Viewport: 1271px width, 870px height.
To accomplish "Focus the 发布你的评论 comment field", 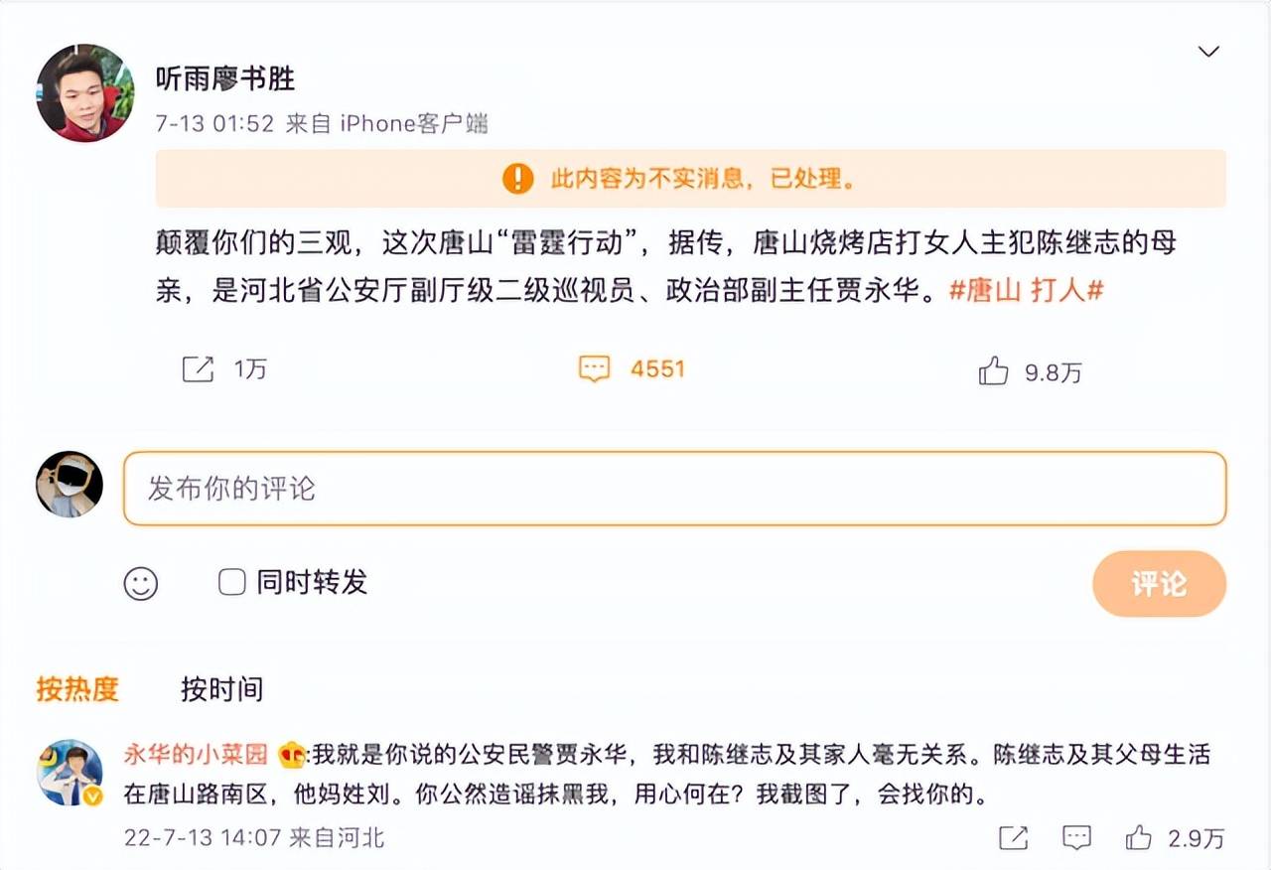I will pyautogui.click(x=674, y=489).
